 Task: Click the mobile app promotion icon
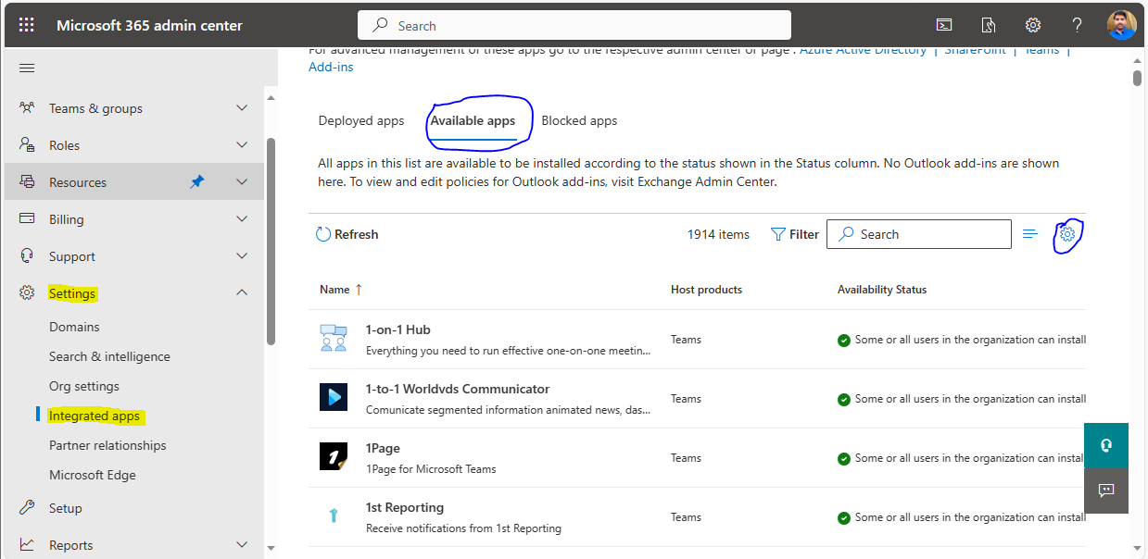tap(988, 25)
